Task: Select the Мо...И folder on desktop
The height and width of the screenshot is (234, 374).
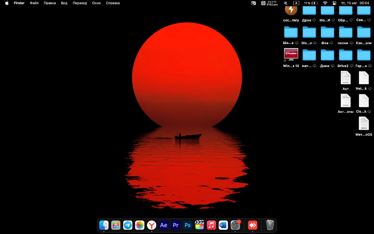Action: pos(328,10)
